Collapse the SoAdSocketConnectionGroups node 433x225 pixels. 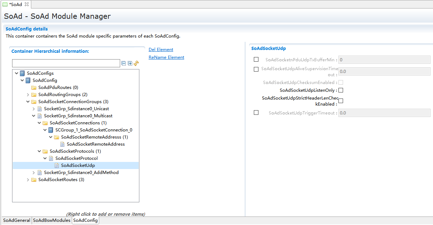(28, 102)
